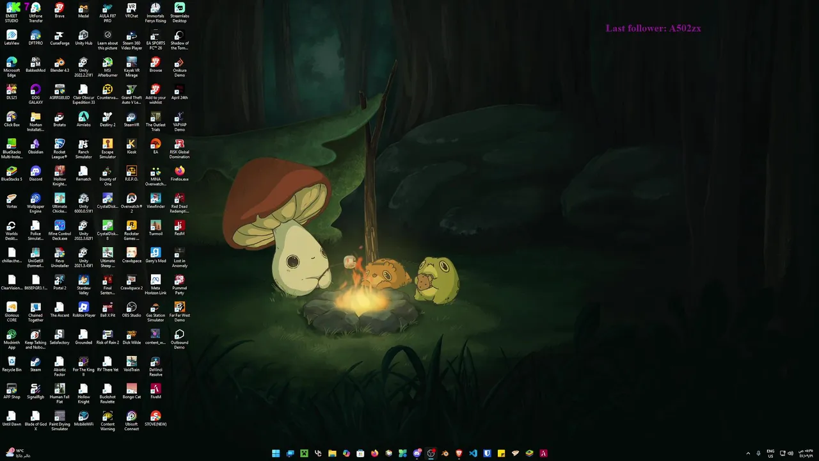The height and width of the screenshot is (461, 819).
Task: Open the FiveM desktop shortcut
Action: click(155, 392)
